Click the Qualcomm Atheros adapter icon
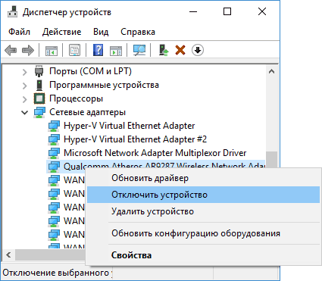The width and height of the screenshot is (322, 281). click(54, 167)
